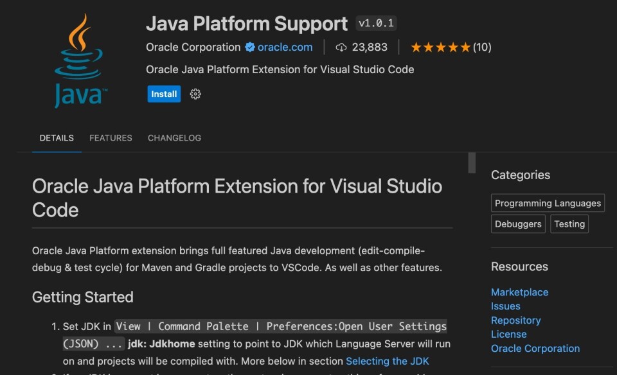Click the Java extension logo image
The width and height of the screenshot is (617, 375).
click(x=80, y=61)
